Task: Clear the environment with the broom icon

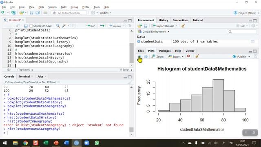Action: click(x=183, y=26)
